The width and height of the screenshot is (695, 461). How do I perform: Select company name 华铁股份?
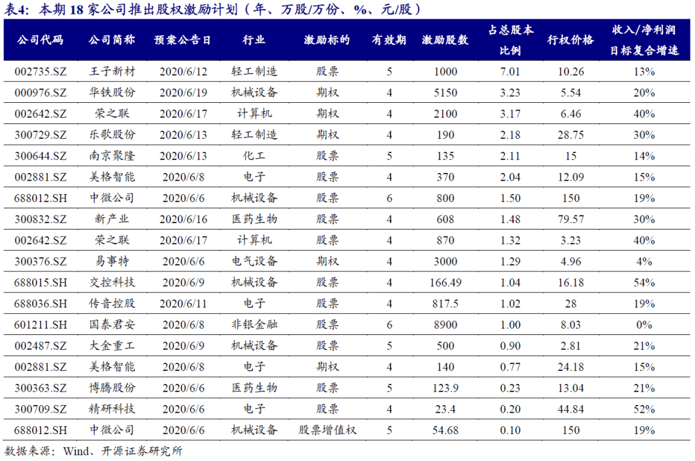pos(112,93)
